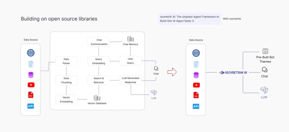289x132 pixels.
Task: Click the Isometrik AI title banner
Action: 189,19
